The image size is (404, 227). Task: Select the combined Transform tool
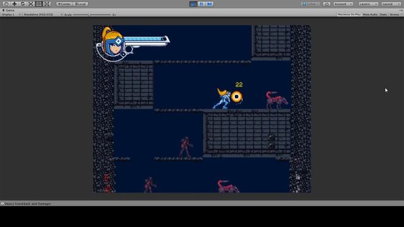pos(47,4)
